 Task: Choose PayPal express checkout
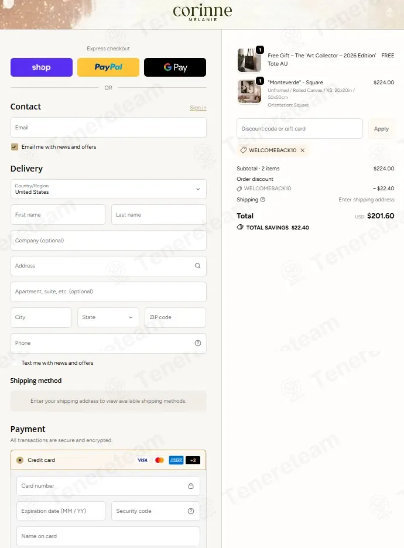(x=108, y=67)
